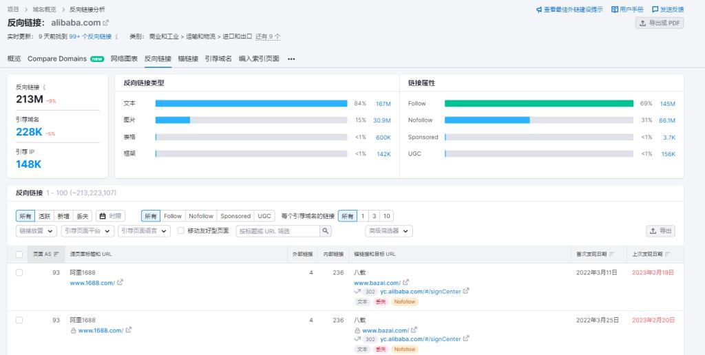Screen dimensions: 705x355
Task: Open external link icon of second www.1688.com/ row
Action: [129, 330]
